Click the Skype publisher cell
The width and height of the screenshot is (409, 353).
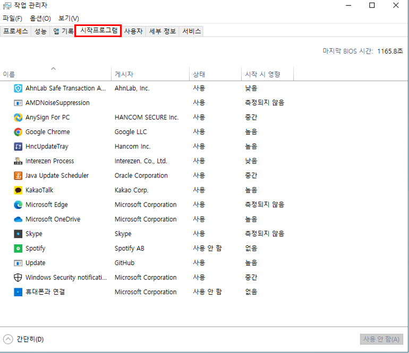click(x=123, y=234)
